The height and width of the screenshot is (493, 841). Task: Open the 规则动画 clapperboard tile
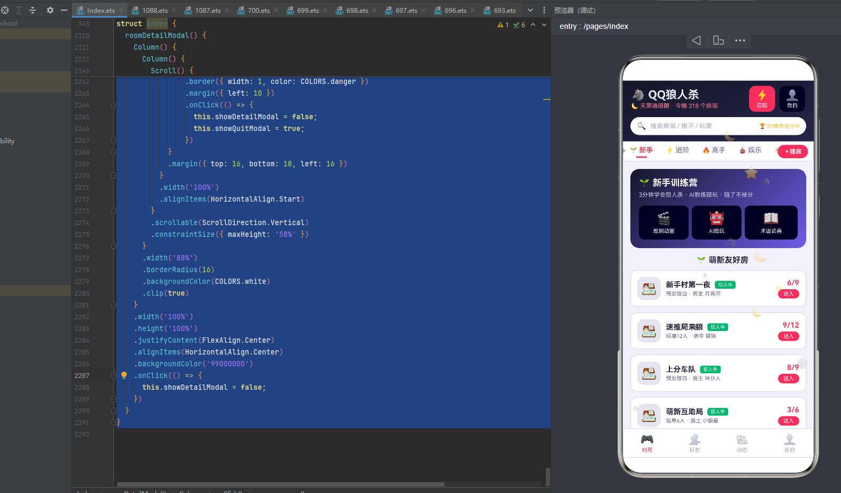click(x=663, y=222)
